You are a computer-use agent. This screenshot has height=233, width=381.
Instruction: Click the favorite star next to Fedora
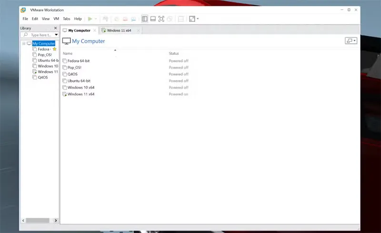[54, 49]
